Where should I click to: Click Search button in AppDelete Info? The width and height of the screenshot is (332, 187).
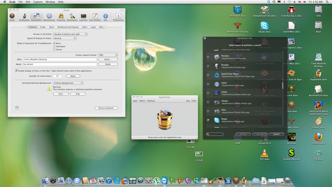pos(276,134)
